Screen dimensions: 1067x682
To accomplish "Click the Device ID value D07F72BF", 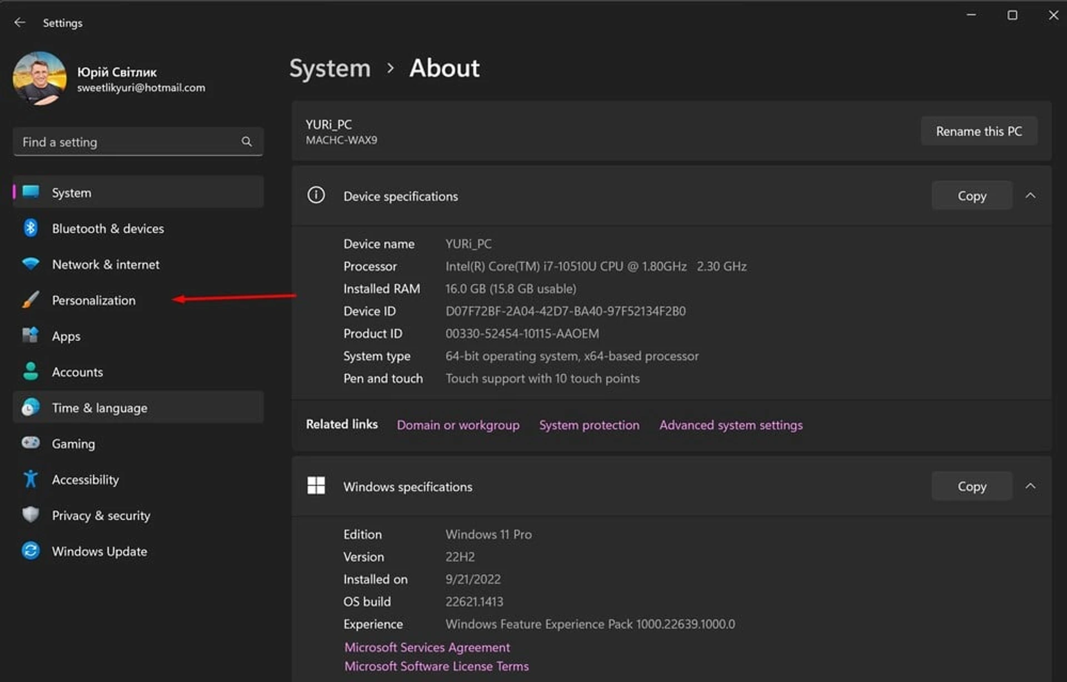I will pos(565,311).
